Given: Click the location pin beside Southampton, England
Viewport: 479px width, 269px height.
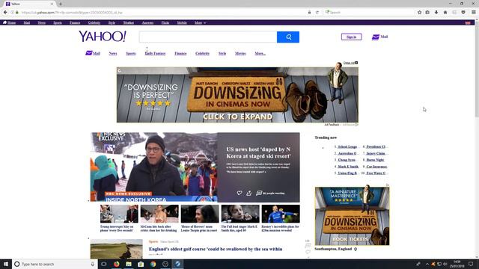Looking at the screenshot, I should tap(356, 249).
